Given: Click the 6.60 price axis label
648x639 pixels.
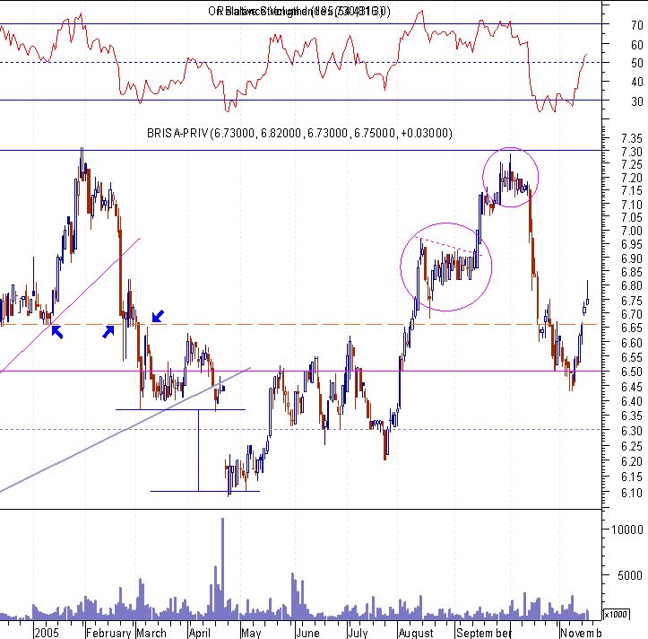Looking at the screenshot, I should click(632, 343).
